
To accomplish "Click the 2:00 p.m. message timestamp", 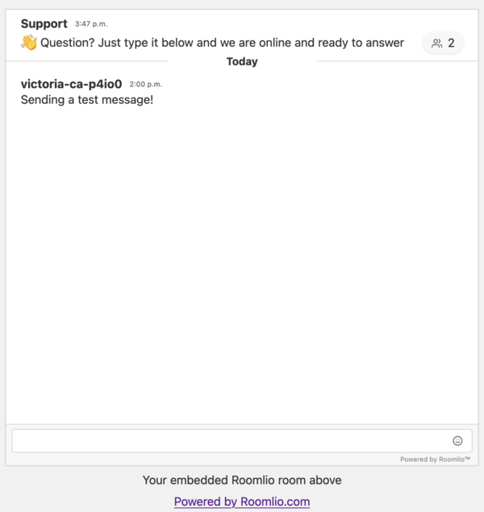I will click(146, 84).
